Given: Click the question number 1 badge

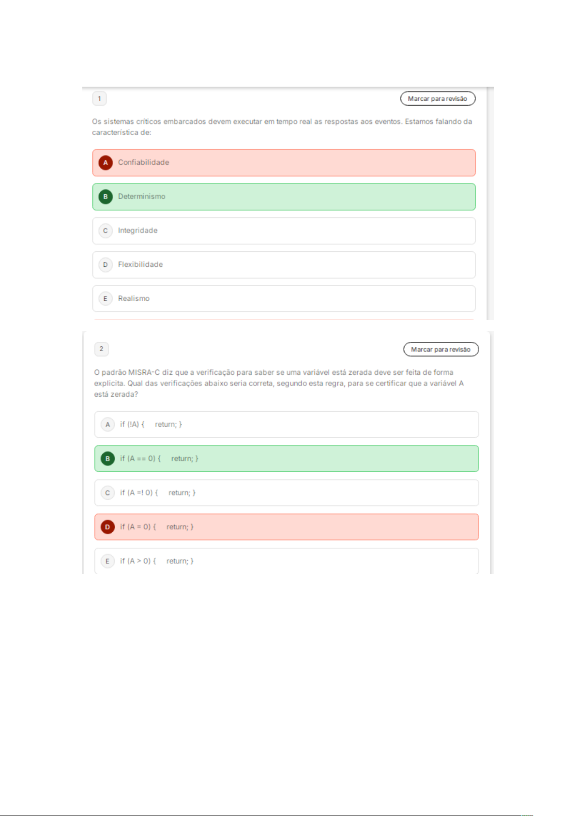Looking at the screenshot, I should (99, 99).
